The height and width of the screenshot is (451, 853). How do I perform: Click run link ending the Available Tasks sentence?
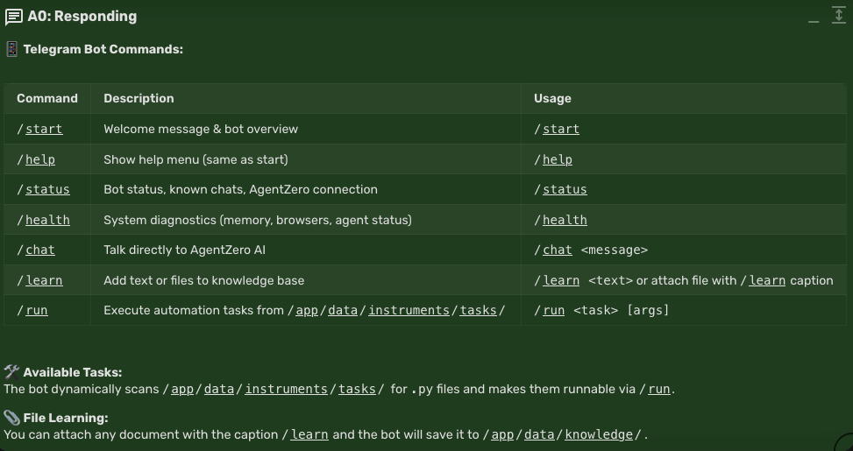659,389
